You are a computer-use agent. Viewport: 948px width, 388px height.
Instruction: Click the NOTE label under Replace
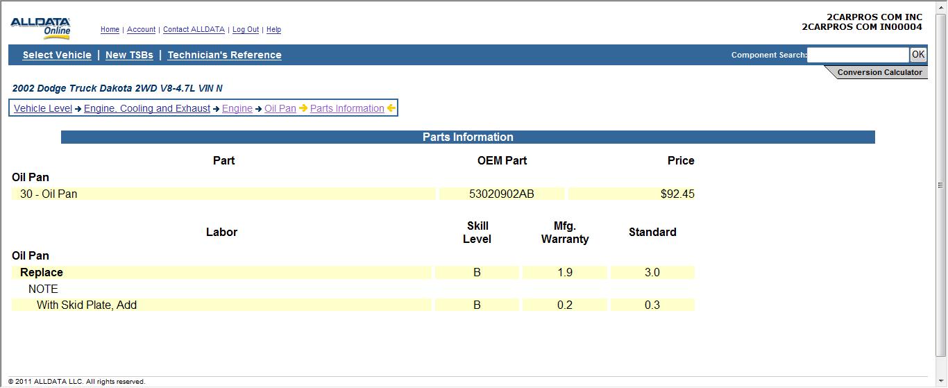coord(43,289)
